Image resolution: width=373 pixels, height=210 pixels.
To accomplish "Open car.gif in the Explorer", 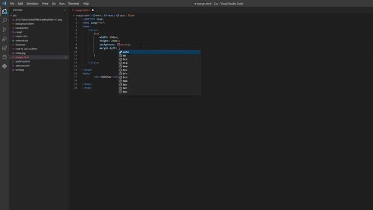I will pyautogui.click(x=19, y=32).
